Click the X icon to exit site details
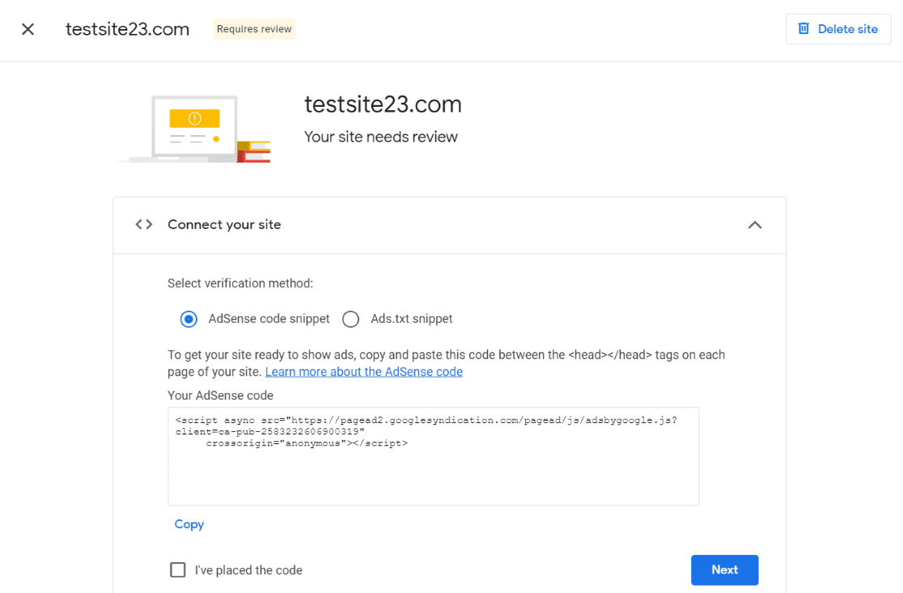 [27, 28]
